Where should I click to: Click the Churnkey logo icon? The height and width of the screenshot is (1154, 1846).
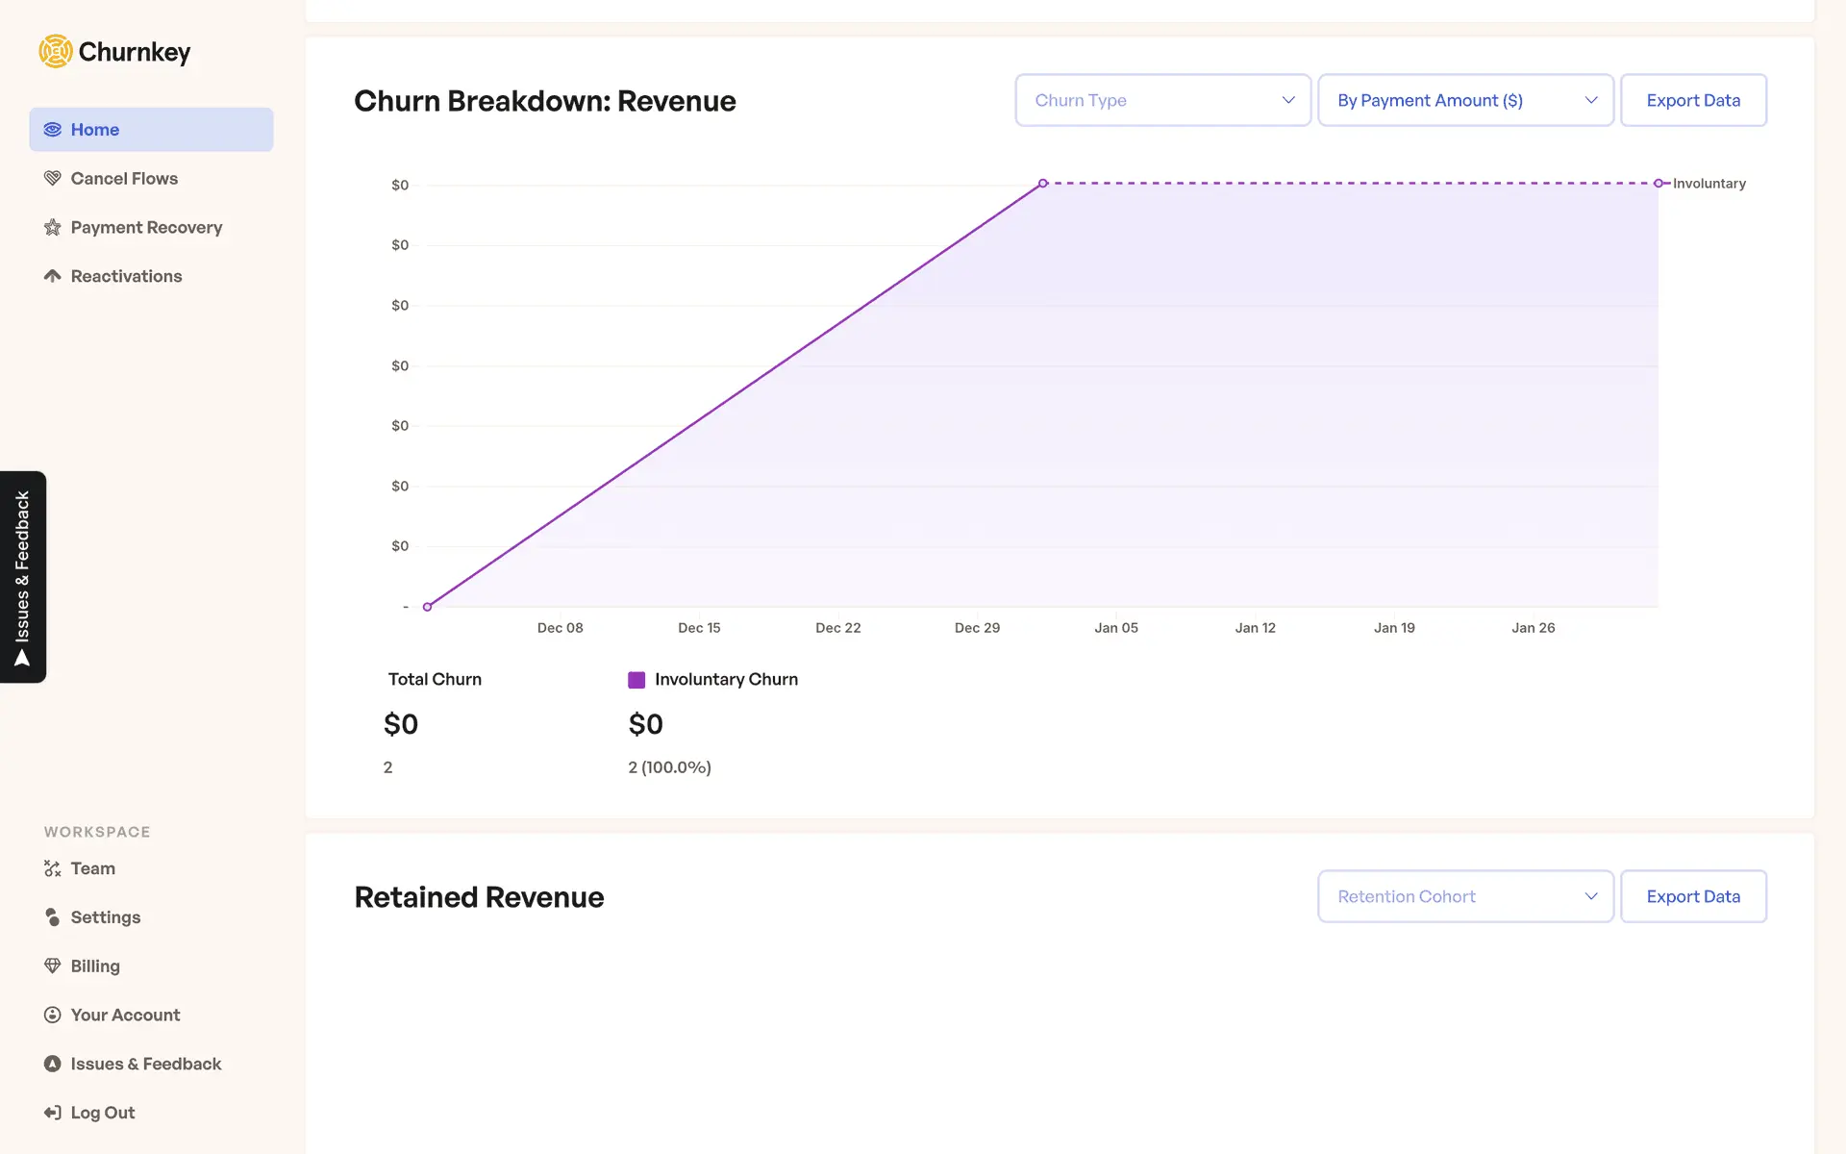click(x=56, y=52)
